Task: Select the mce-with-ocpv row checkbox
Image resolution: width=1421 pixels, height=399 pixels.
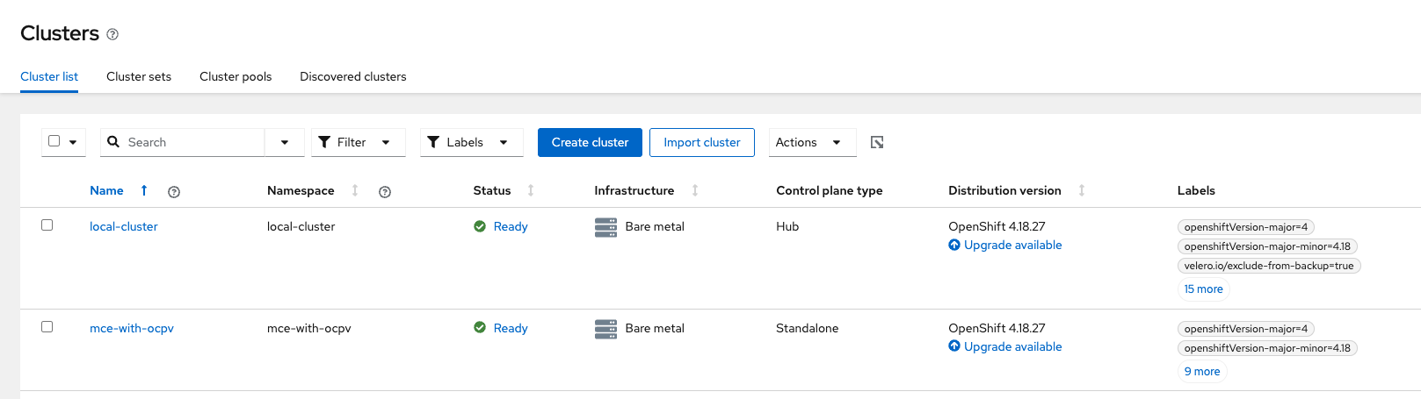Action: 47,327
